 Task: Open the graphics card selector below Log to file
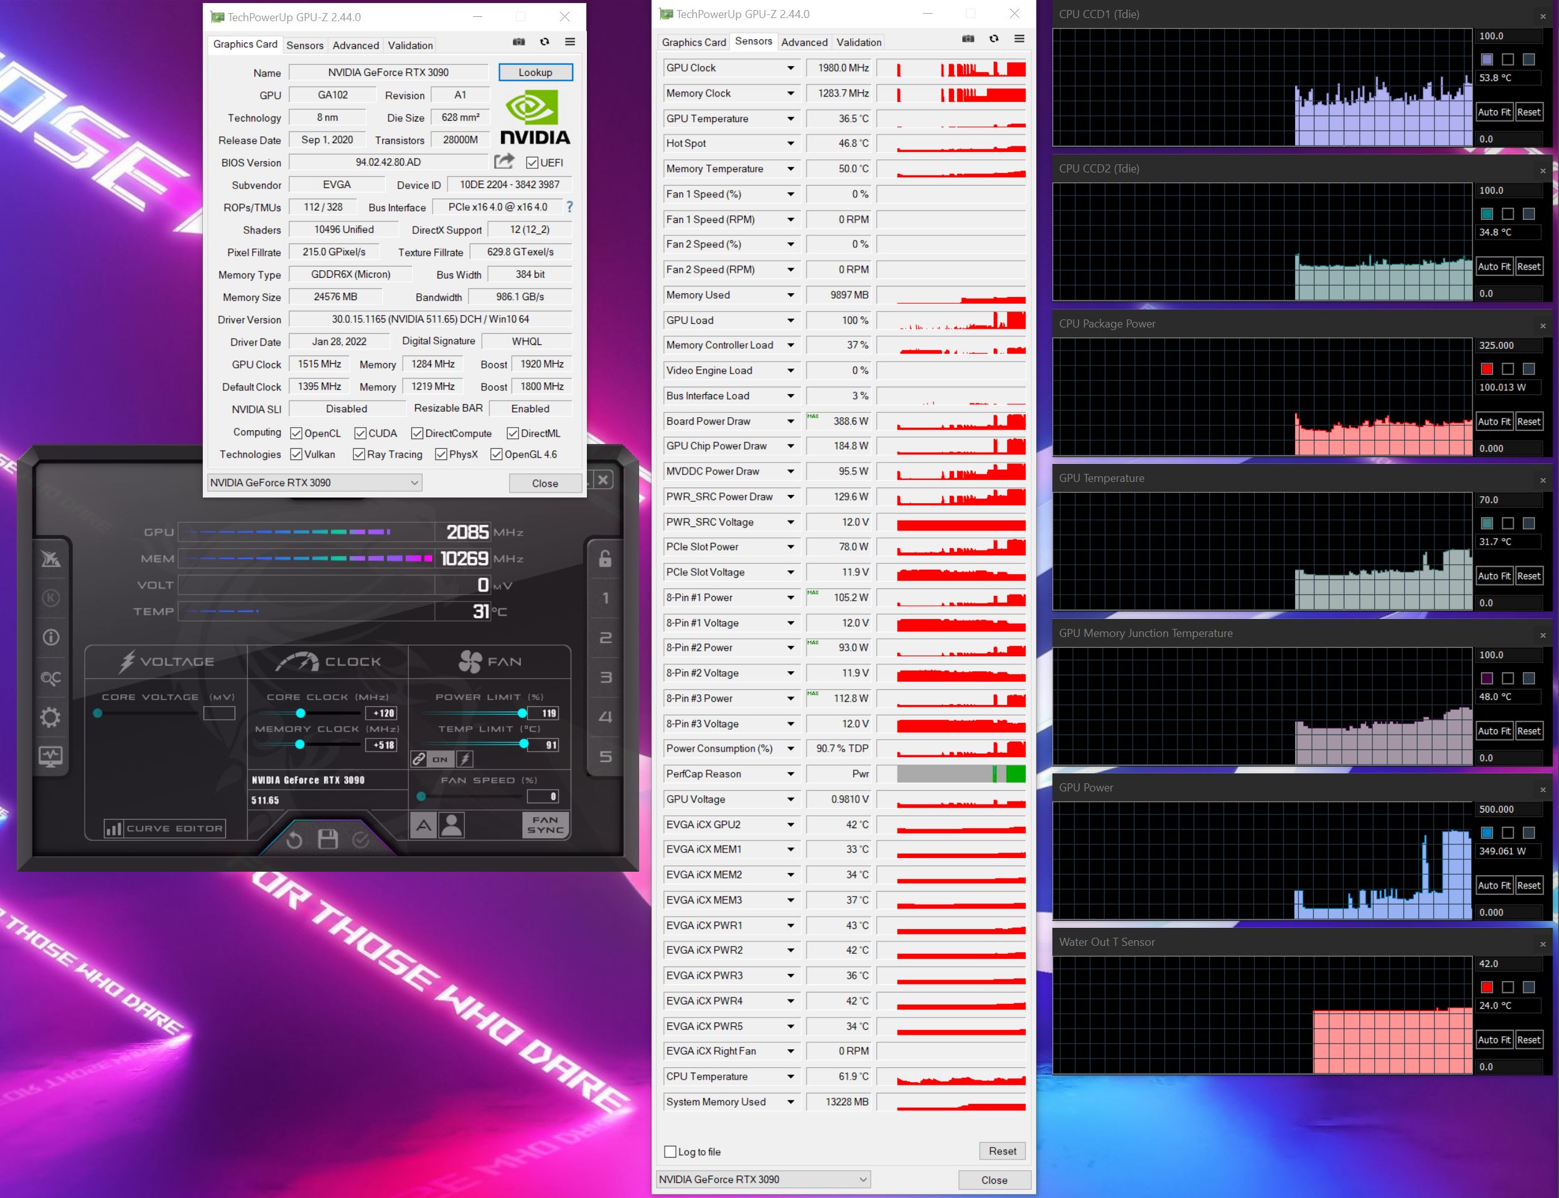coord(764,1179)
